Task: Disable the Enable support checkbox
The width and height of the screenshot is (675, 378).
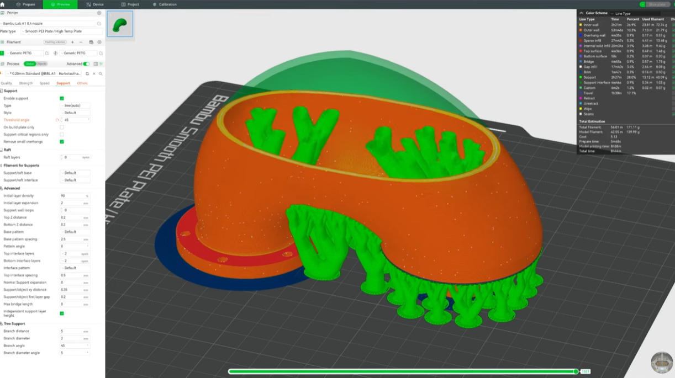Action: pyautogui.click(x=62, y=98)
